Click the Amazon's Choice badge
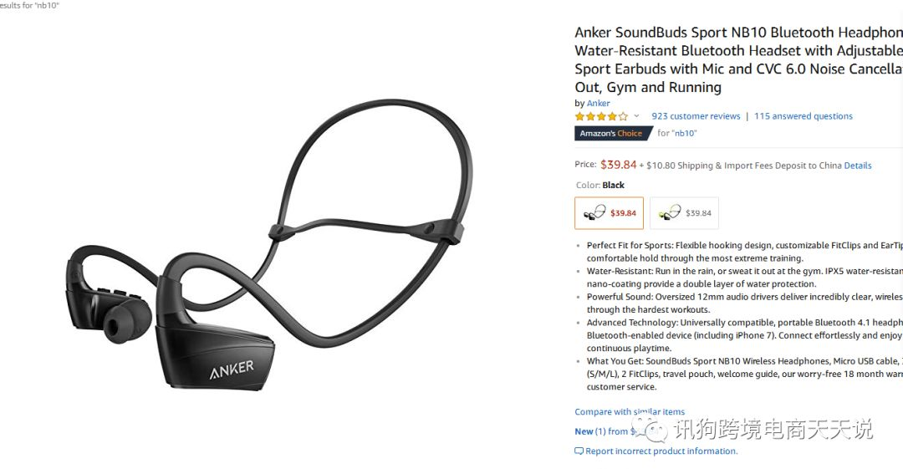903x469 pixels. [x=611, y=133]
